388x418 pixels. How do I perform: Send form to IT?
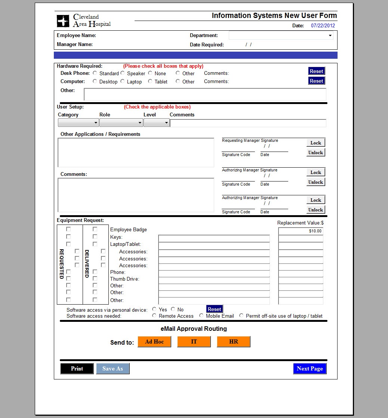click(194, 342)
